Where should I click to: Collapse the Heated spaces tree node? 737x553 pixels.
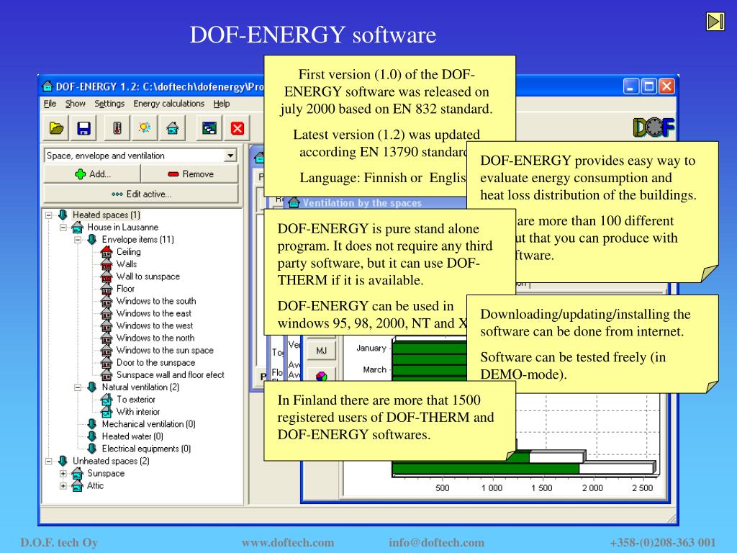pos(48,215)
